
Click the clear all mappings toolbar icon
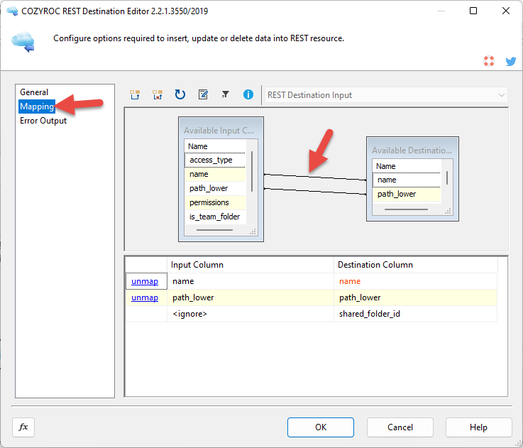[x=158, y=95]
